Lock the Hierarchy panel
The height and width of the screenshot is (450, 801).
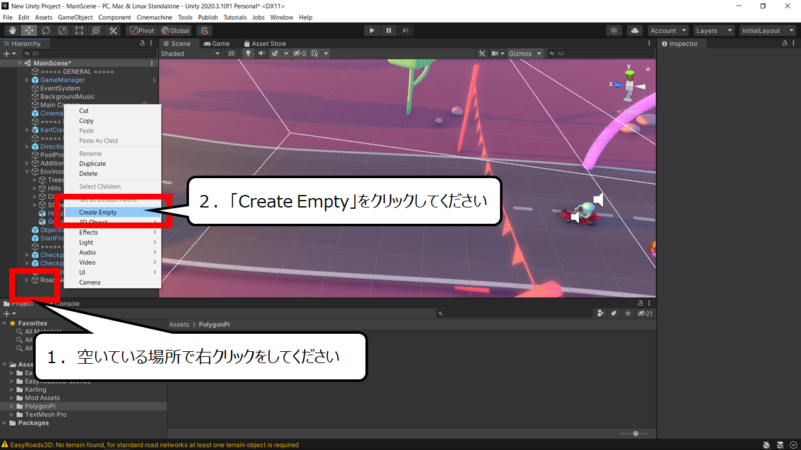(142, 44)
